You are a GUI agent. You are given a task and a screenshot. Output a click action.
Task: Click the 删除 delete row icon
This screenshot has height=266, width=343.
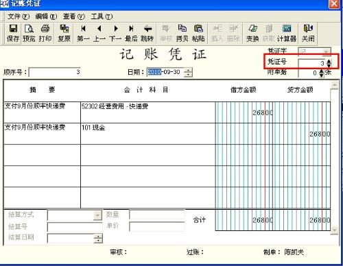[233, 34]
